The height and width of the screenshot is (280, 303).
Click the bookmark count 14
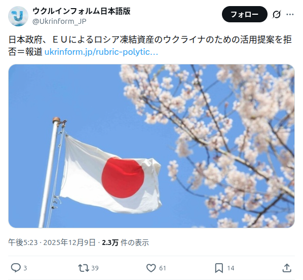[x=231, y=268]
